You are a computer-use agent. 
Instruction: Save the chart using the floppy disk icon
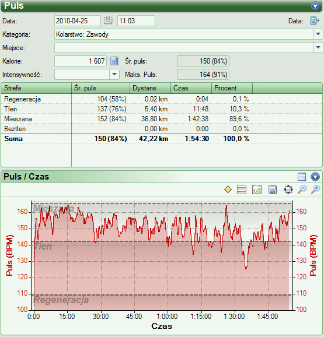pyautogui.click(x=273, y=189)
